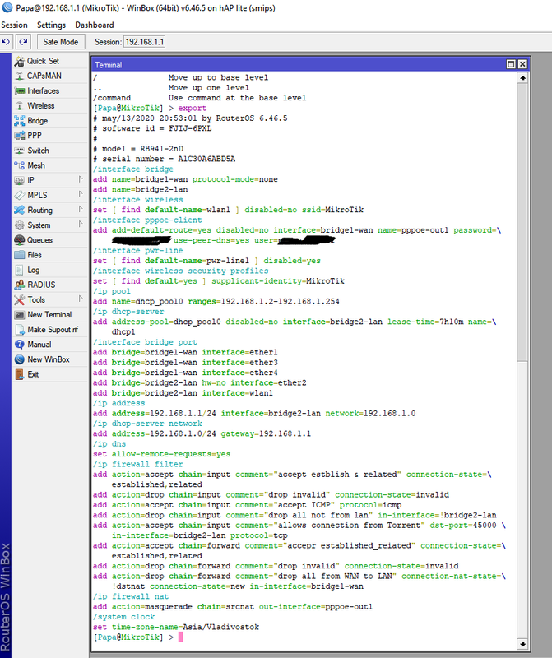Click "/ip dns" line in terminal
The height and width of the screenshot is (658, 552).
[x=109, y=444]
